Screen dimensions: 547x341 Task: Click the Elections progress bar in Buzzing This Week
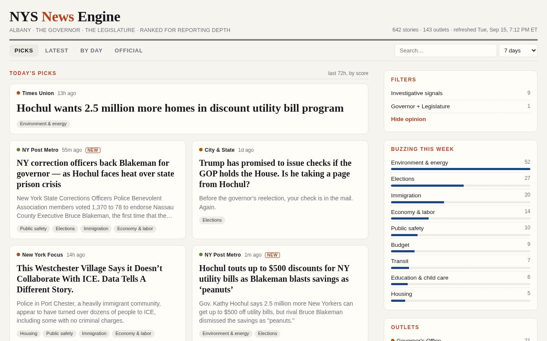[x=461, y=185]
